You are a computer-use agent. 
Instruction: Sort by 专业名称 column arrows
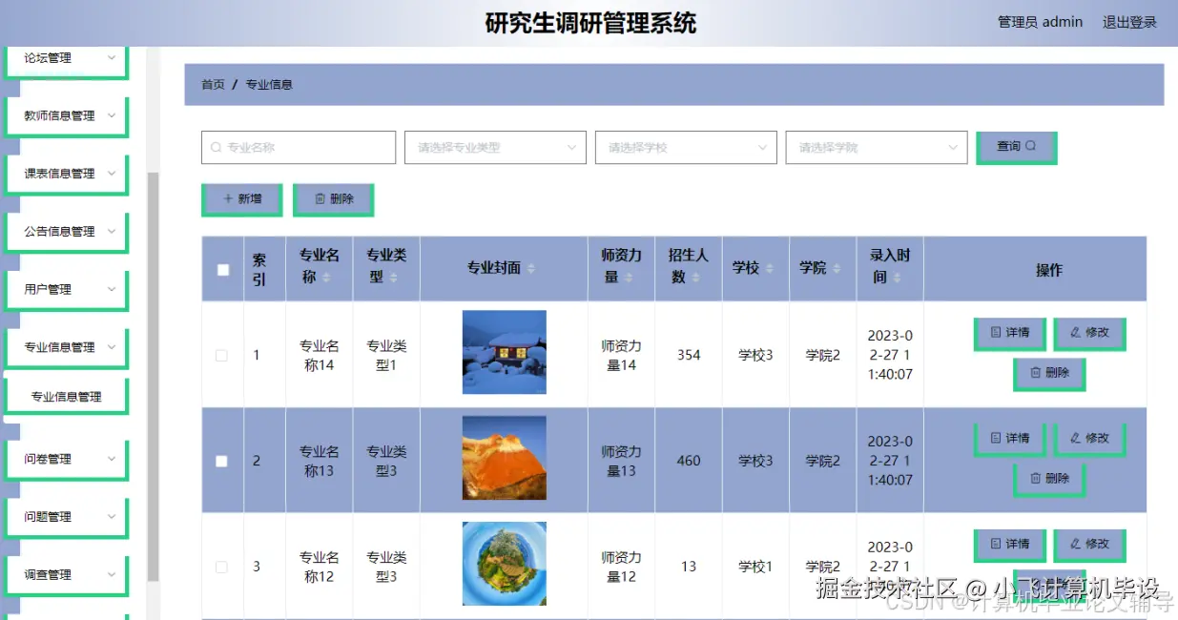click(x=326, y=278)
